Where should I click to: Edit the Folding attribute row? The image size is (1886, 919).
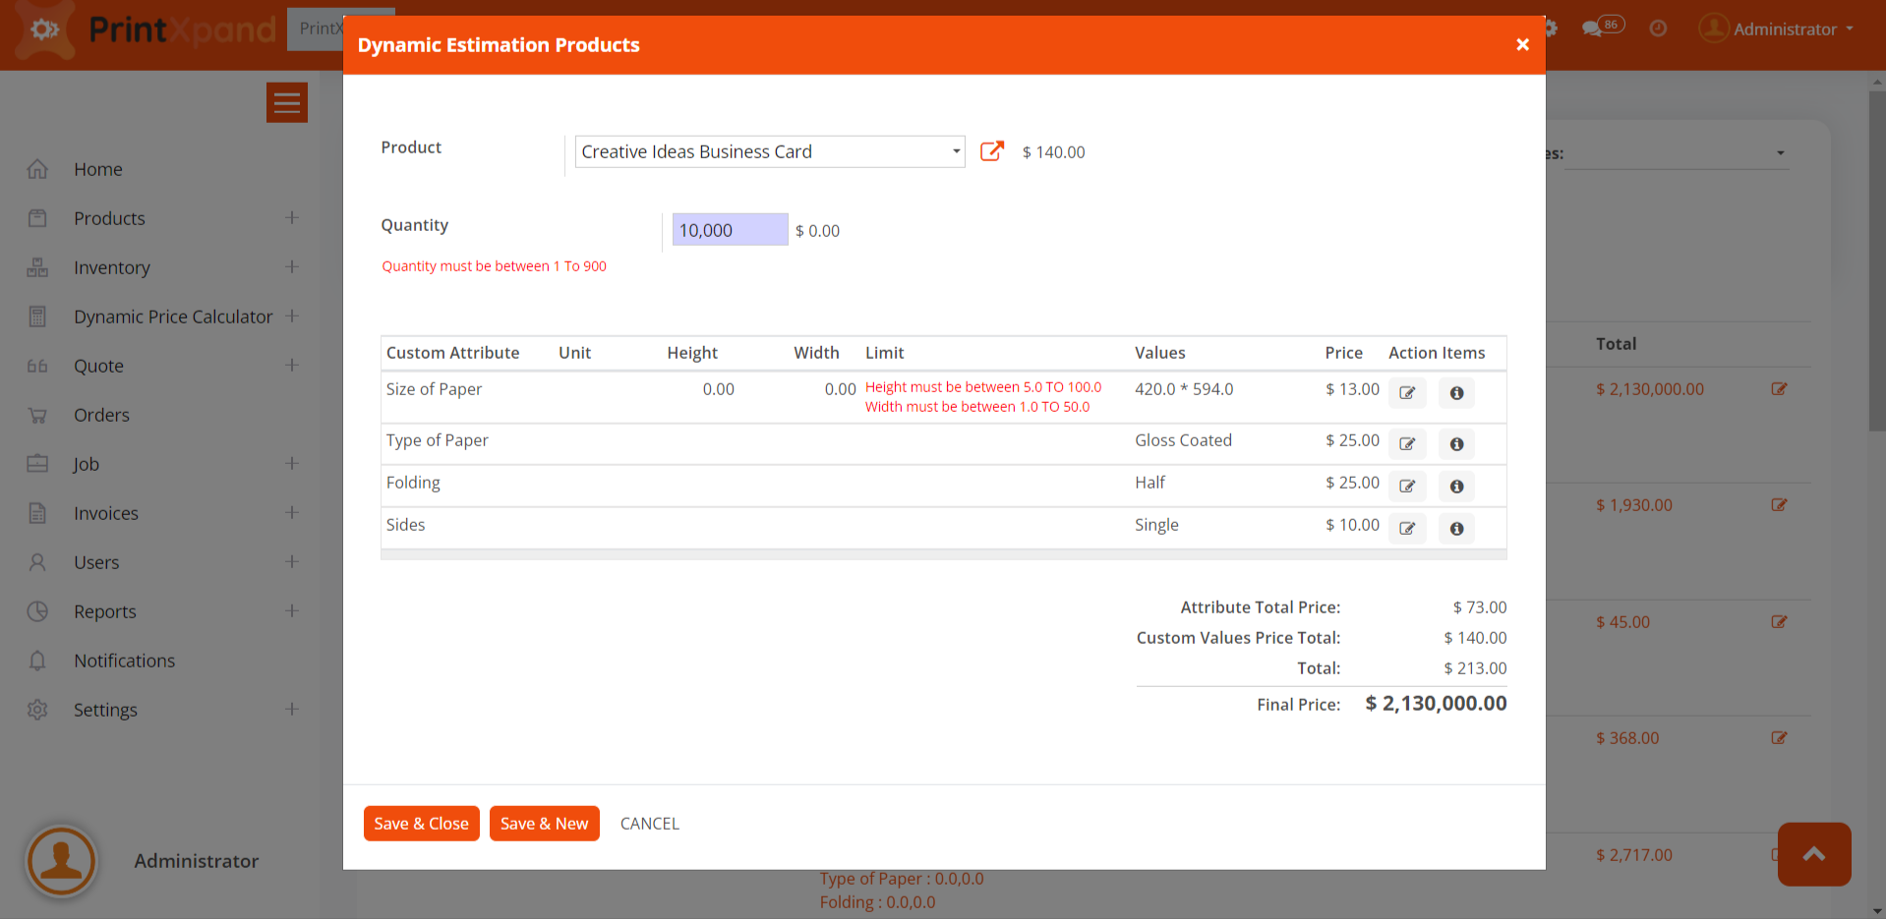coord(1407,487)
